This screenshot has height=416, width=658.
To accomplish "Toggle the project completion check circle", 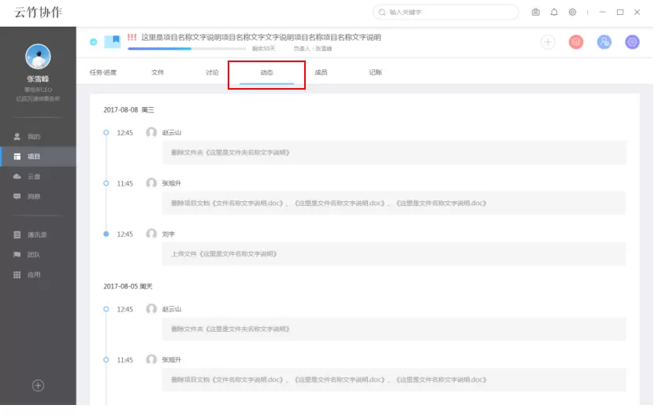I will (x=94, y=42).
